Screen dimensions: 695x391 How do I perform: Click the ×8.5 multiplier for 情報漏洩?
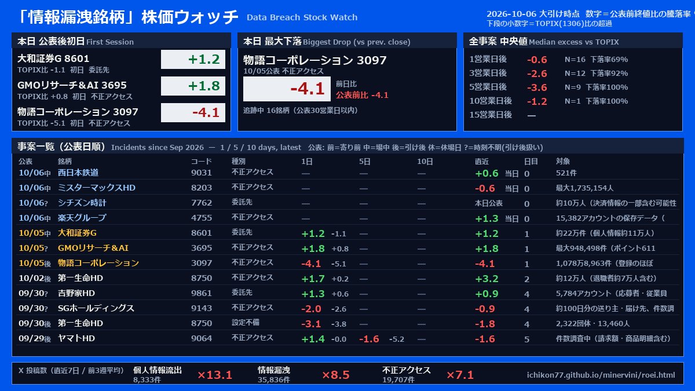pyautogui.click(x=336, y=375)
